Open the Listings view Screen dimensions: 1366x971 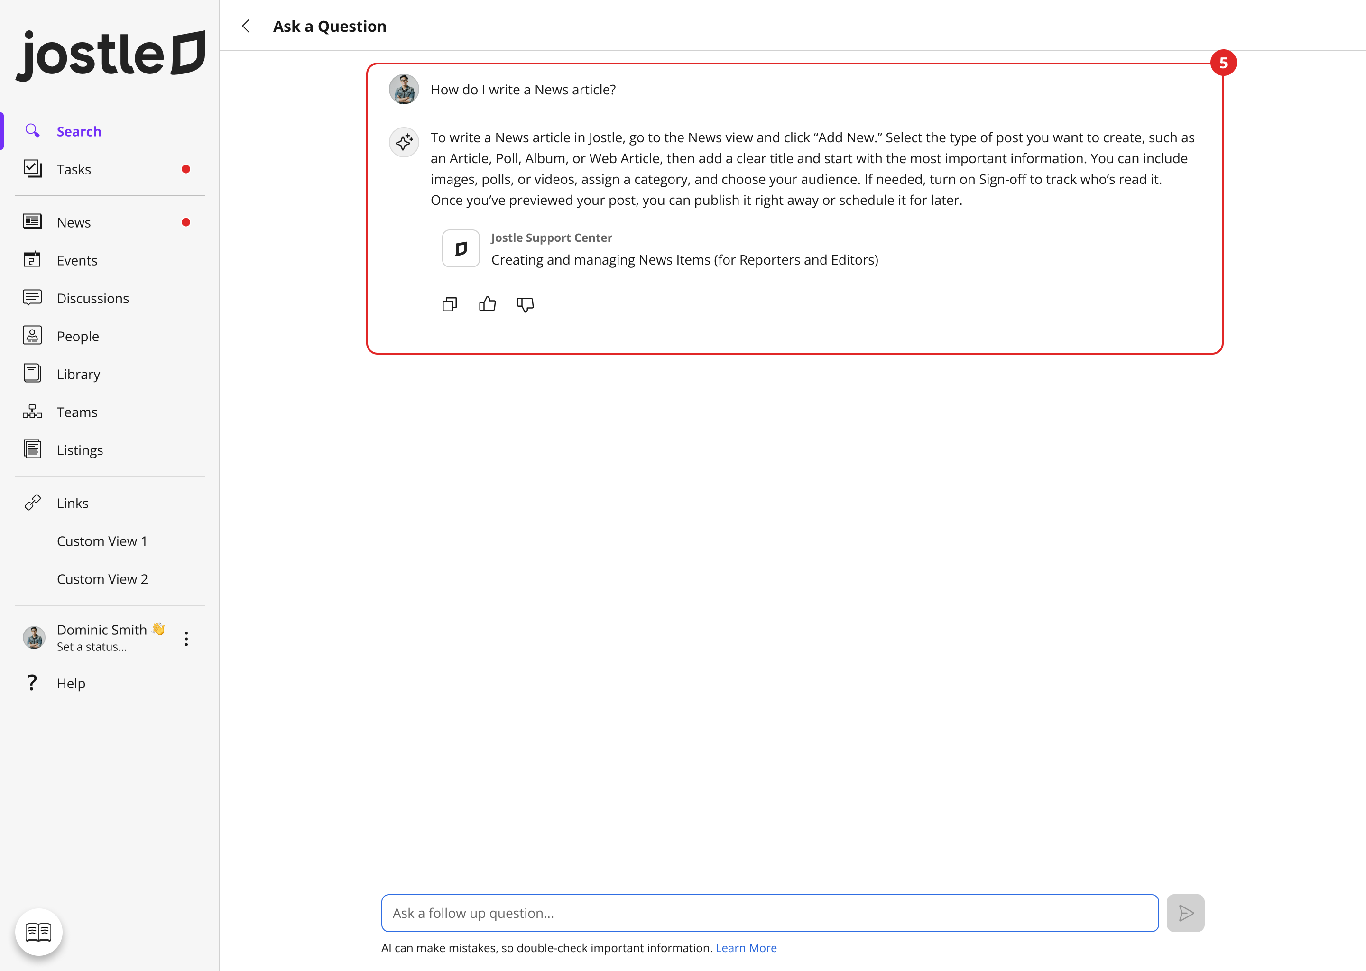[80, 449]
